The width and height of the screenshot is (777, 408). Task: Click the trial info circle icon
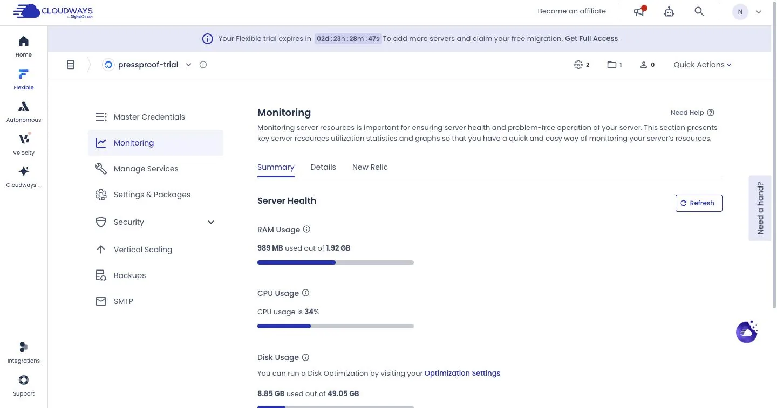coord(207,39)
